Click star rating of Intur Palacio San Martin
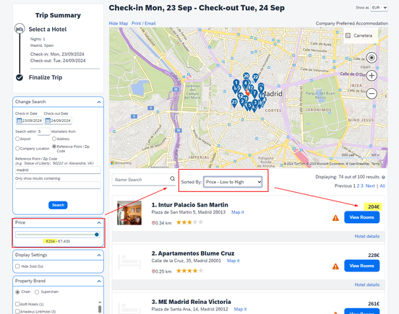 click(189, 222)
